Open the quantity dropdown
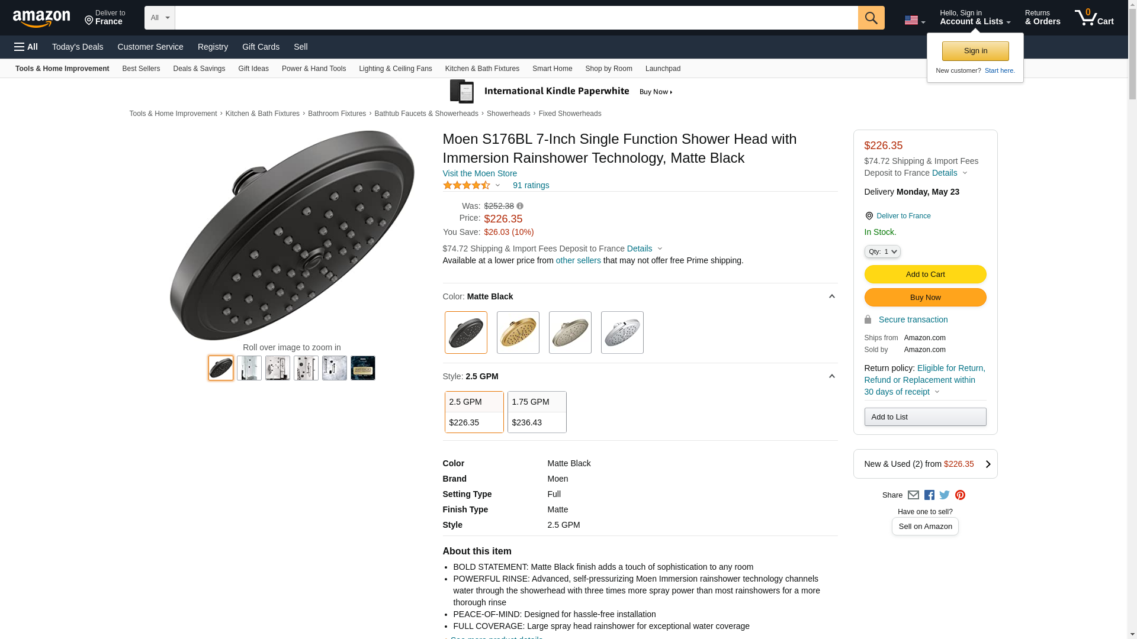Viewport: 1137px width, 639px height. coord(882,251)
